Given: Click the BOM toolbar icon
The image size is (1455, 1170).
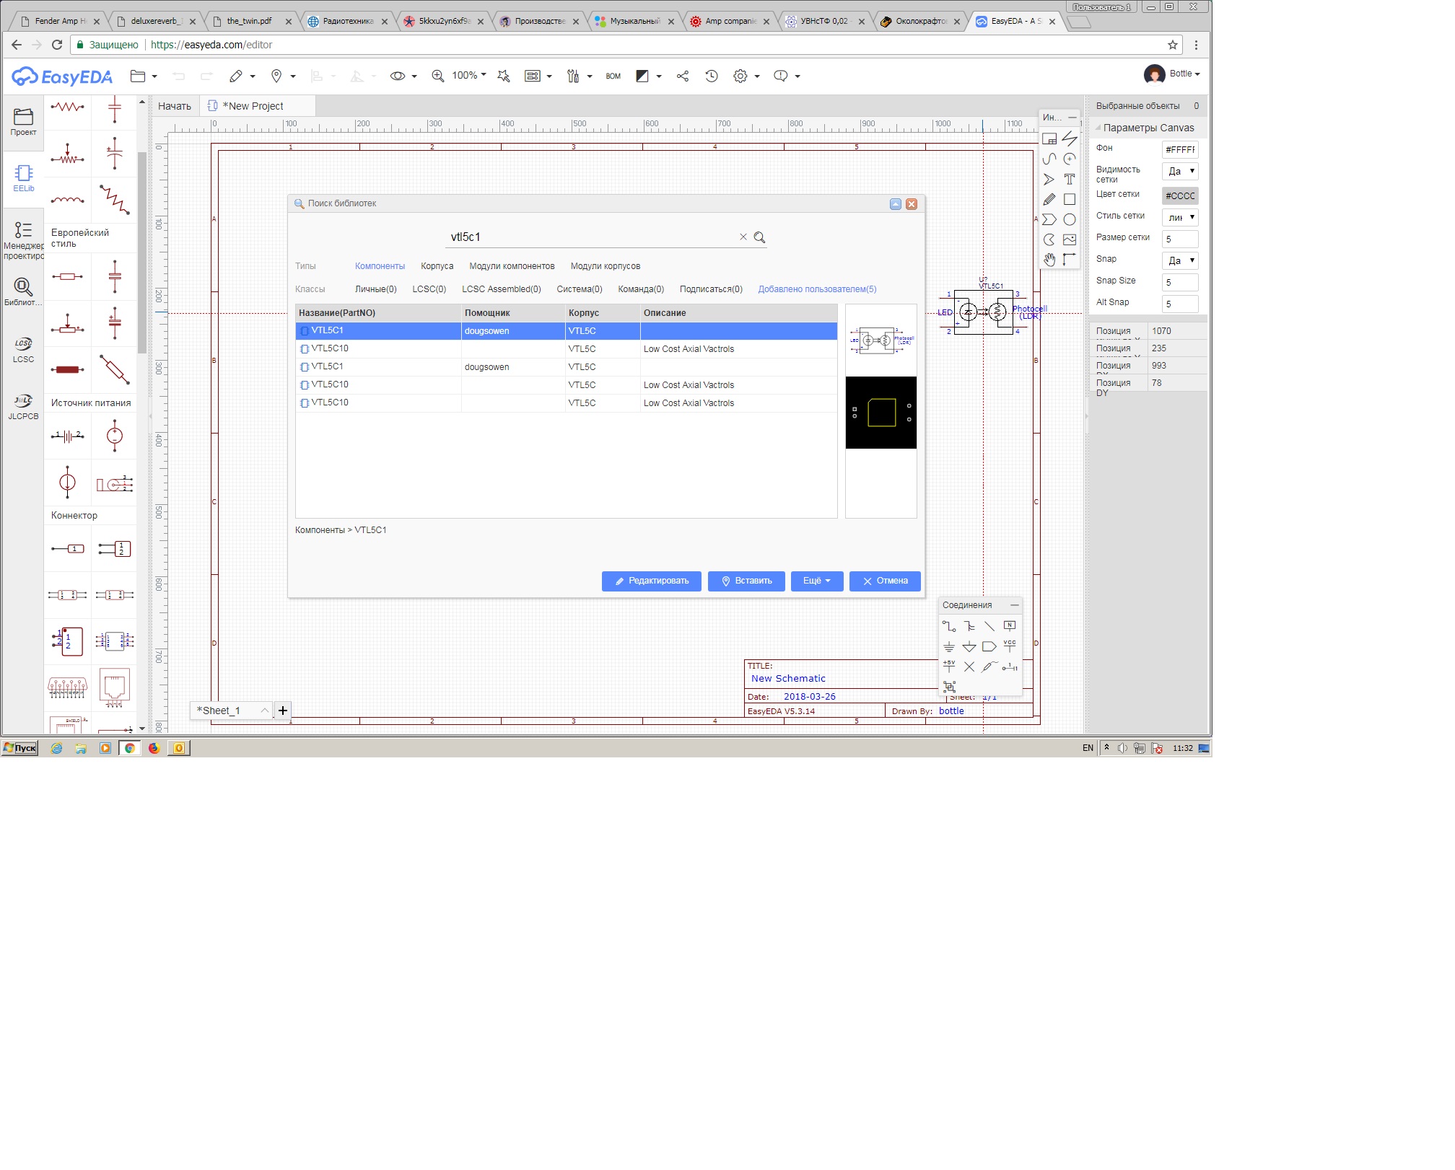Looking at the screenshot, I should coord(613,76).
